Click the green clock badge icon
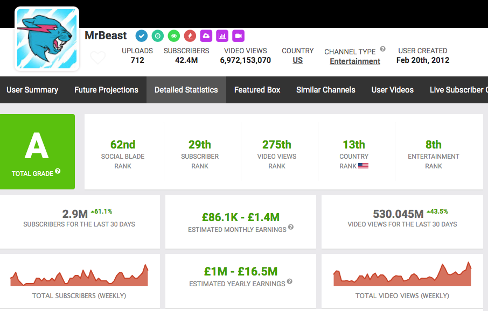Image resolution: width=488 pixels, height=311 pixels. 157,36
